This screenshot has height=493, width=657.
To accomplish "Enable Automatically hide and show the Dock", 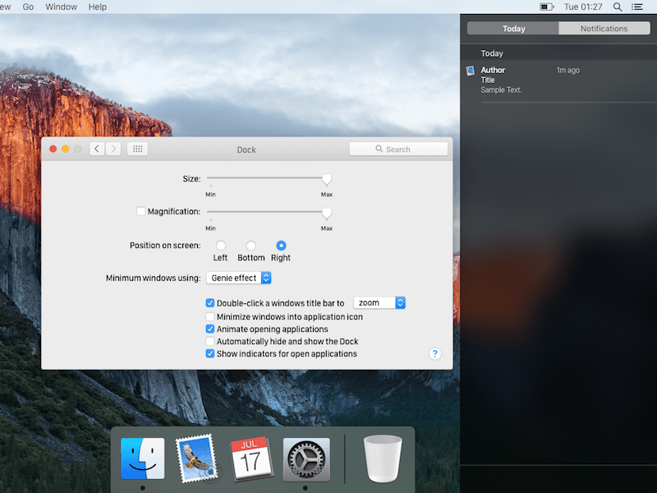I will [x=210, y=341].
